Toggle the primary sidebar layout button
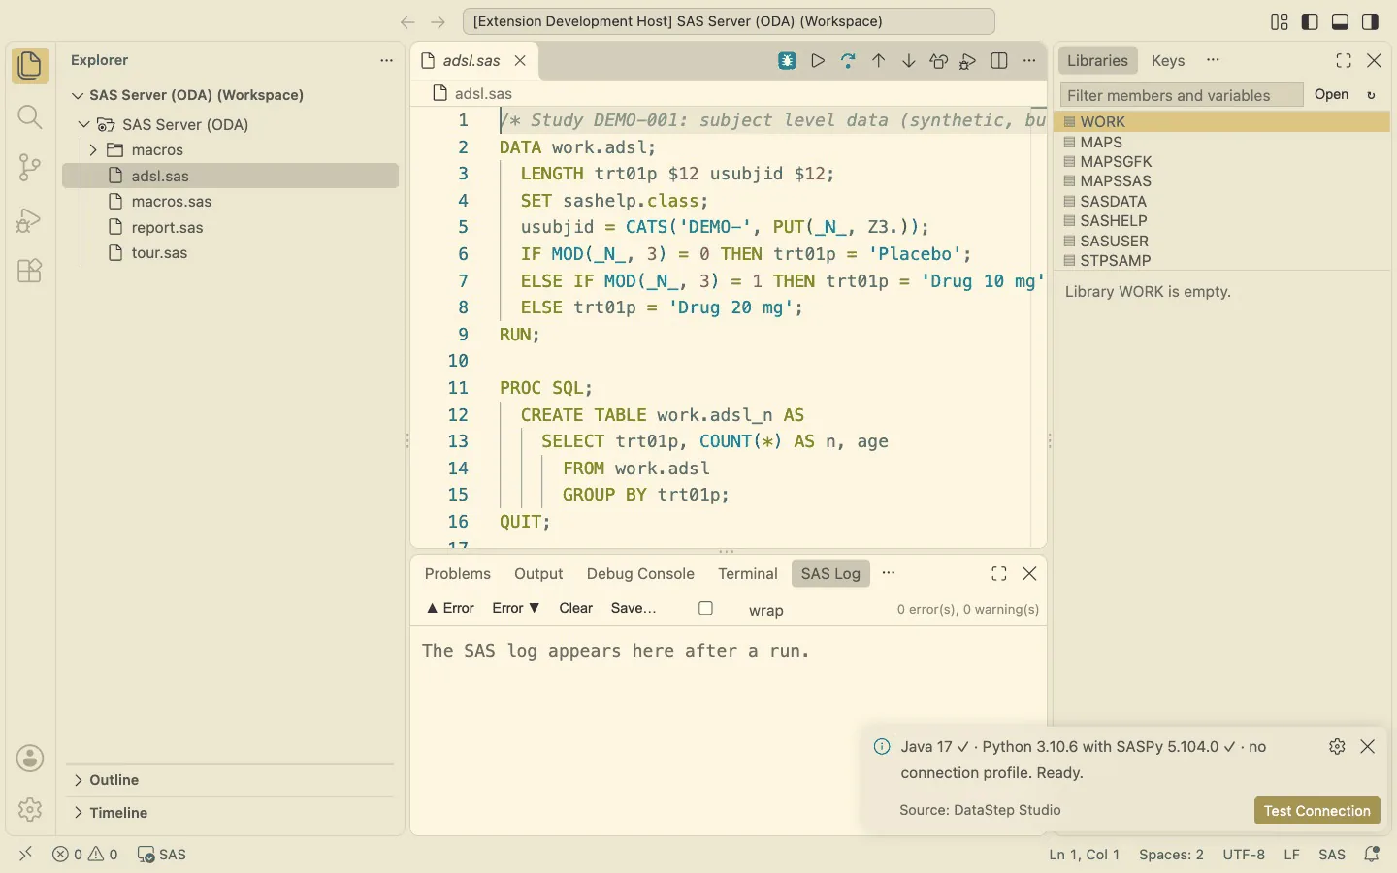1397x873 pixels. coord(1310,21)
